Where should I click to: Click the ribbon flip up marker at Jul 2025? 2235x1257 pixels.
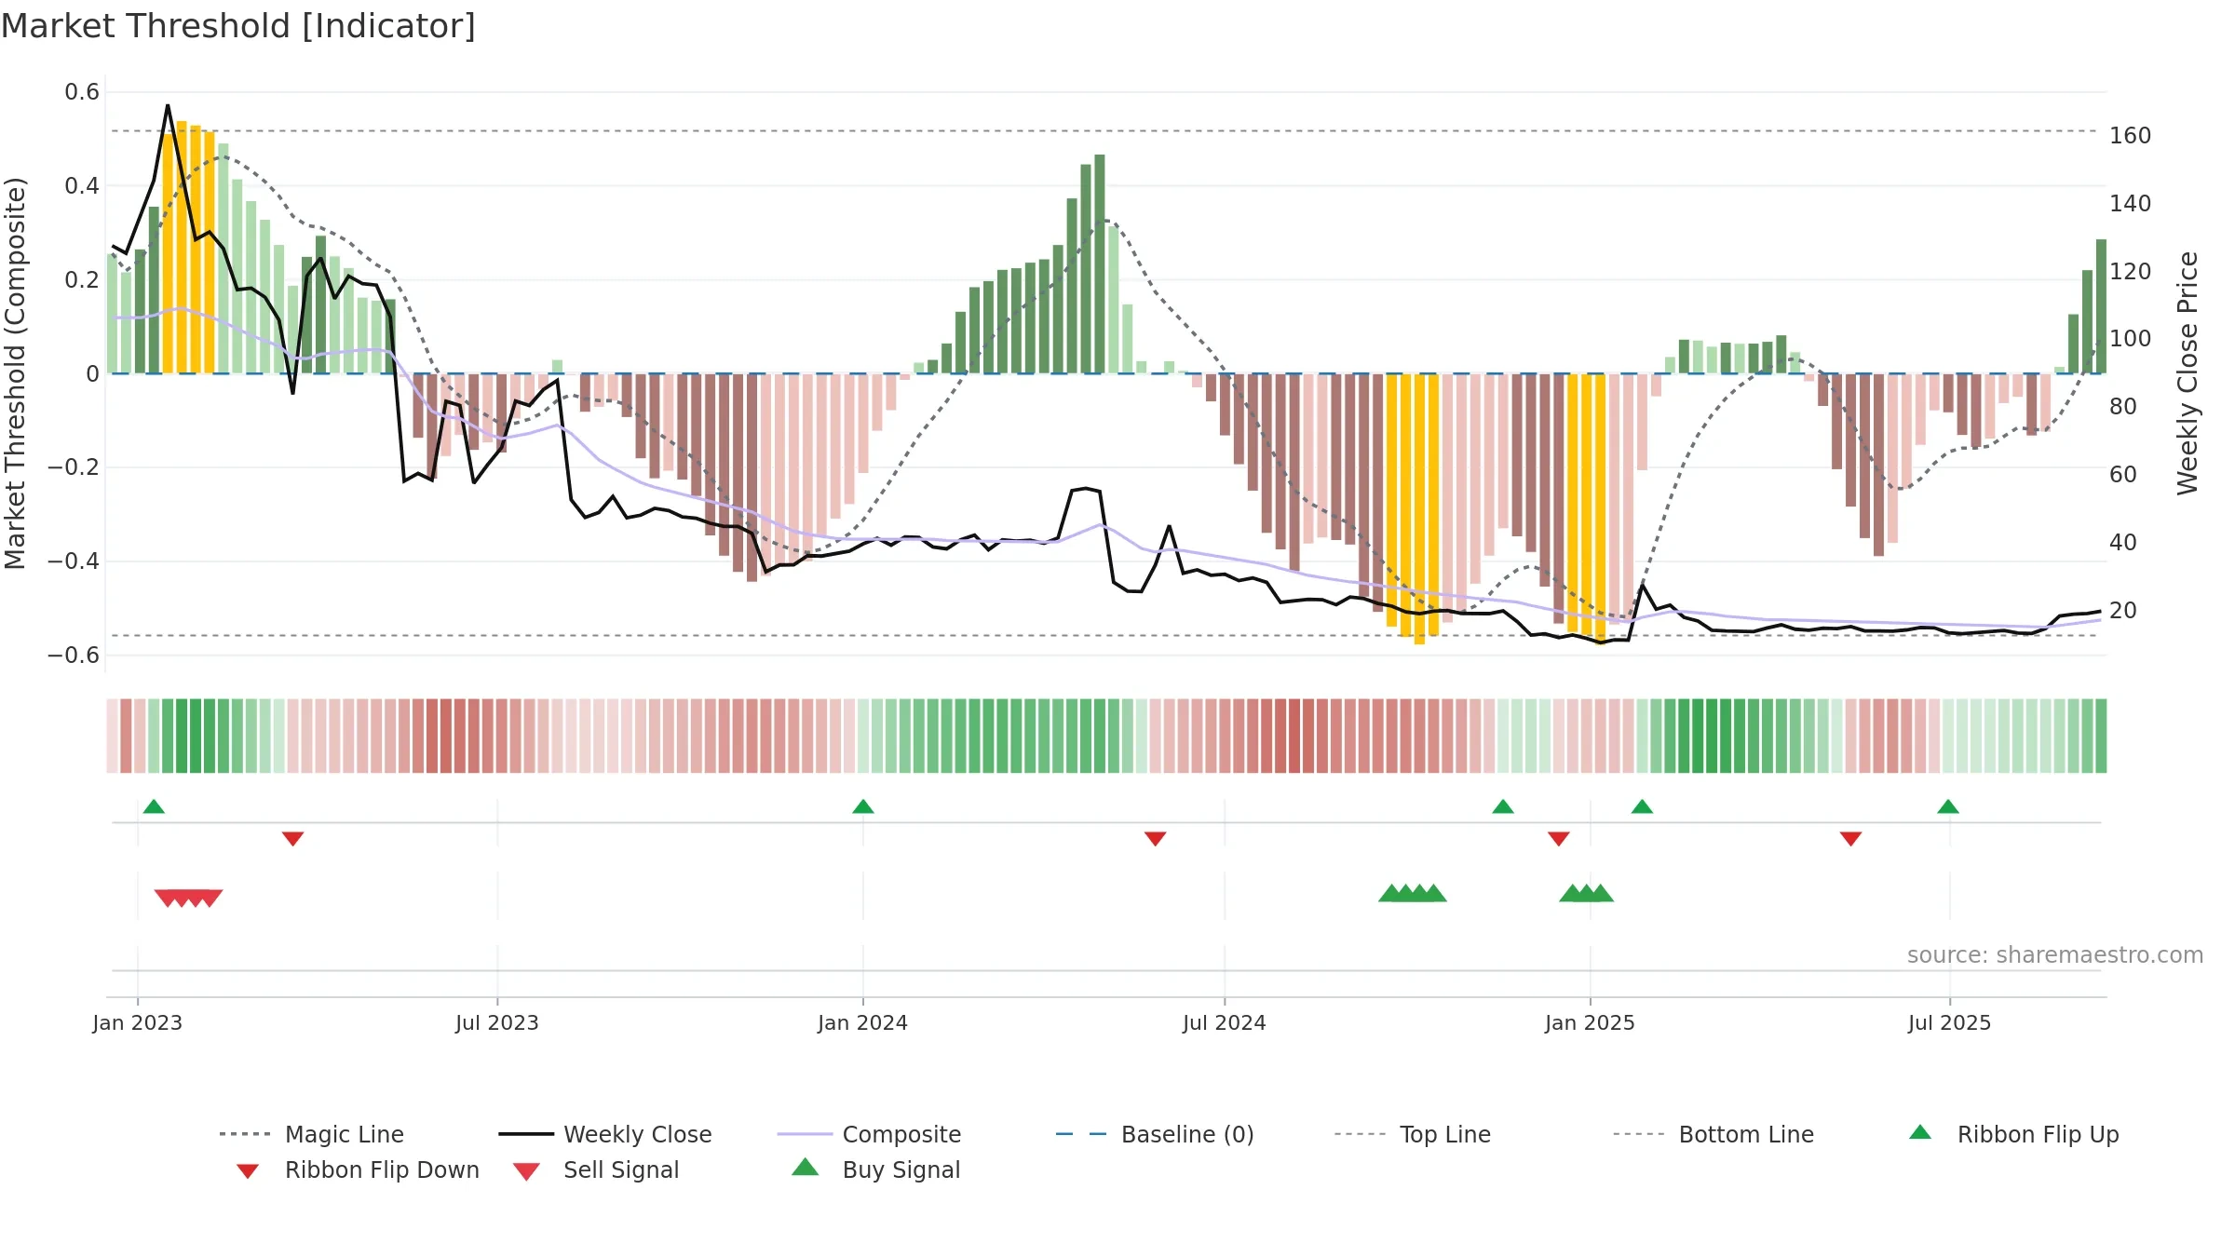coord(1948,806)
